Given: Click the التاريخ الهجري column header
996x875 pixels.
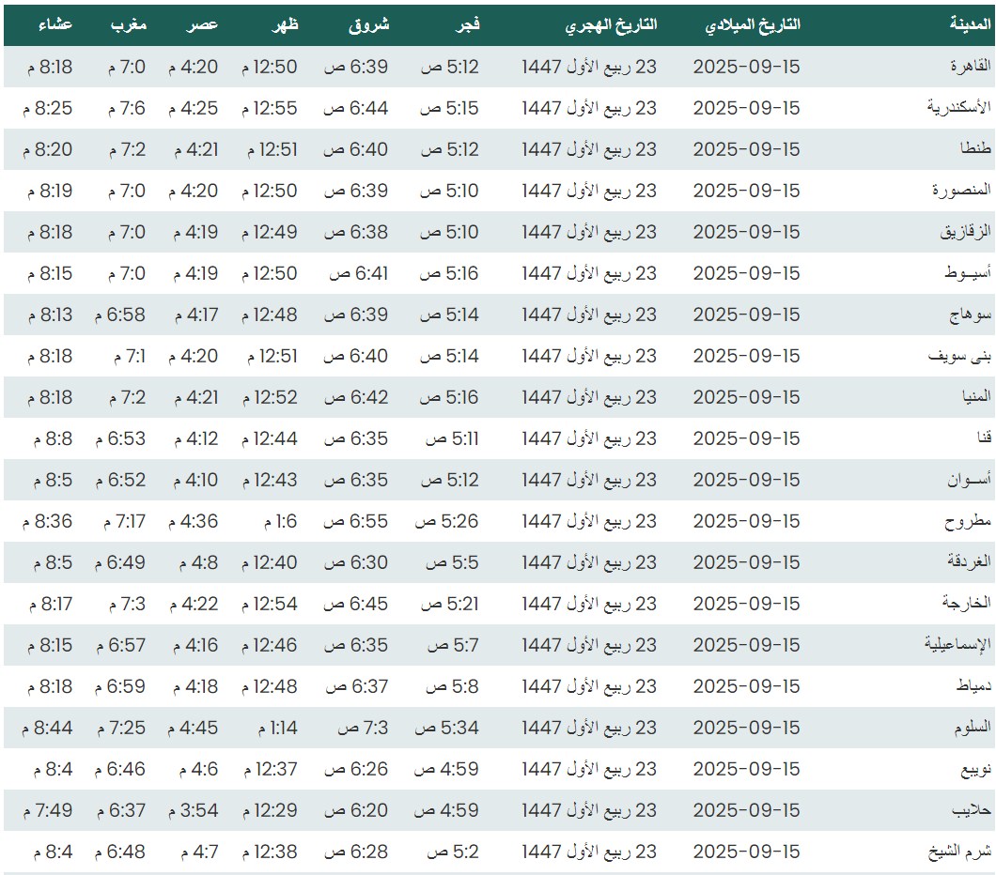Looking at the screenshot, I should [x=611, y=25].
